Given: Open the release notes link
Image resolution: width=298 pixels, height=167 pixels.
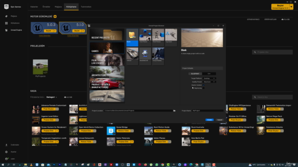Looking at the screenshot, I should (270, 19).
